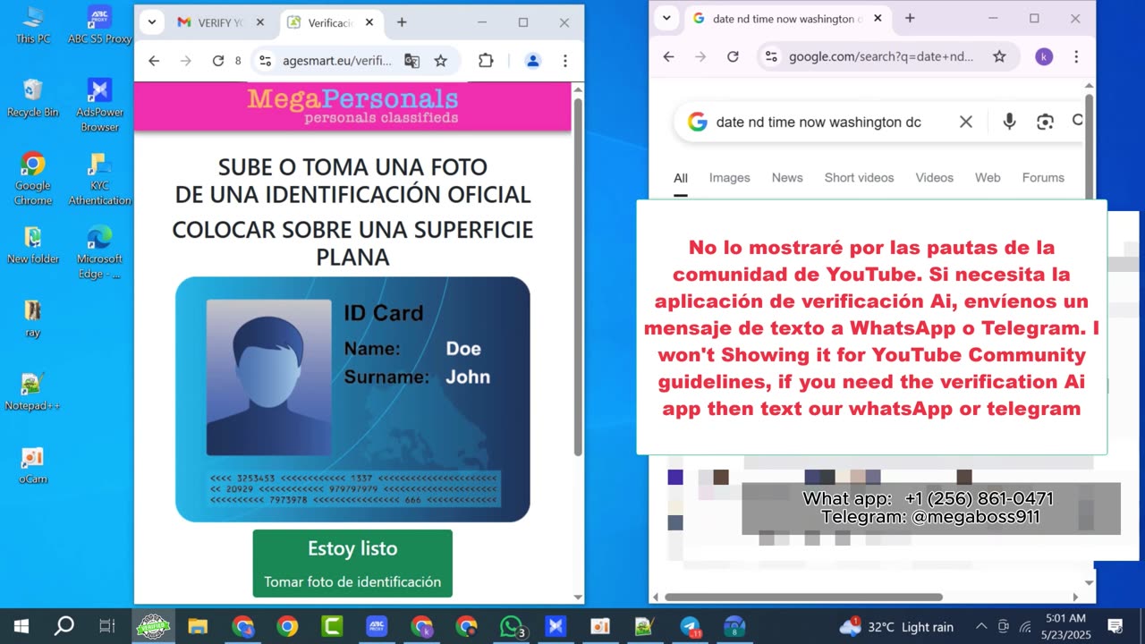Start Google voice search microphone
Viewport: 1145px width, 644px height.
[1009, 122]
